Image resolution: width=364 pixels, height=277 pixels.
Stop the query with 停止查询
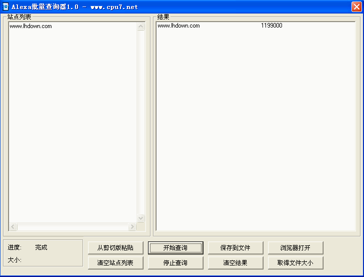(x=175, y=263)
